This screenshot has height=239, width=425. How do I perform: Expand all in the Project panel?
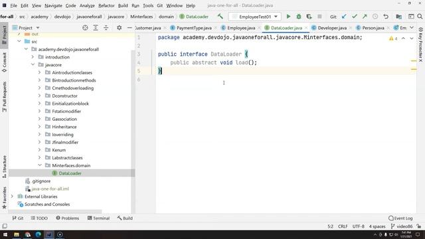tap(96, 28)
